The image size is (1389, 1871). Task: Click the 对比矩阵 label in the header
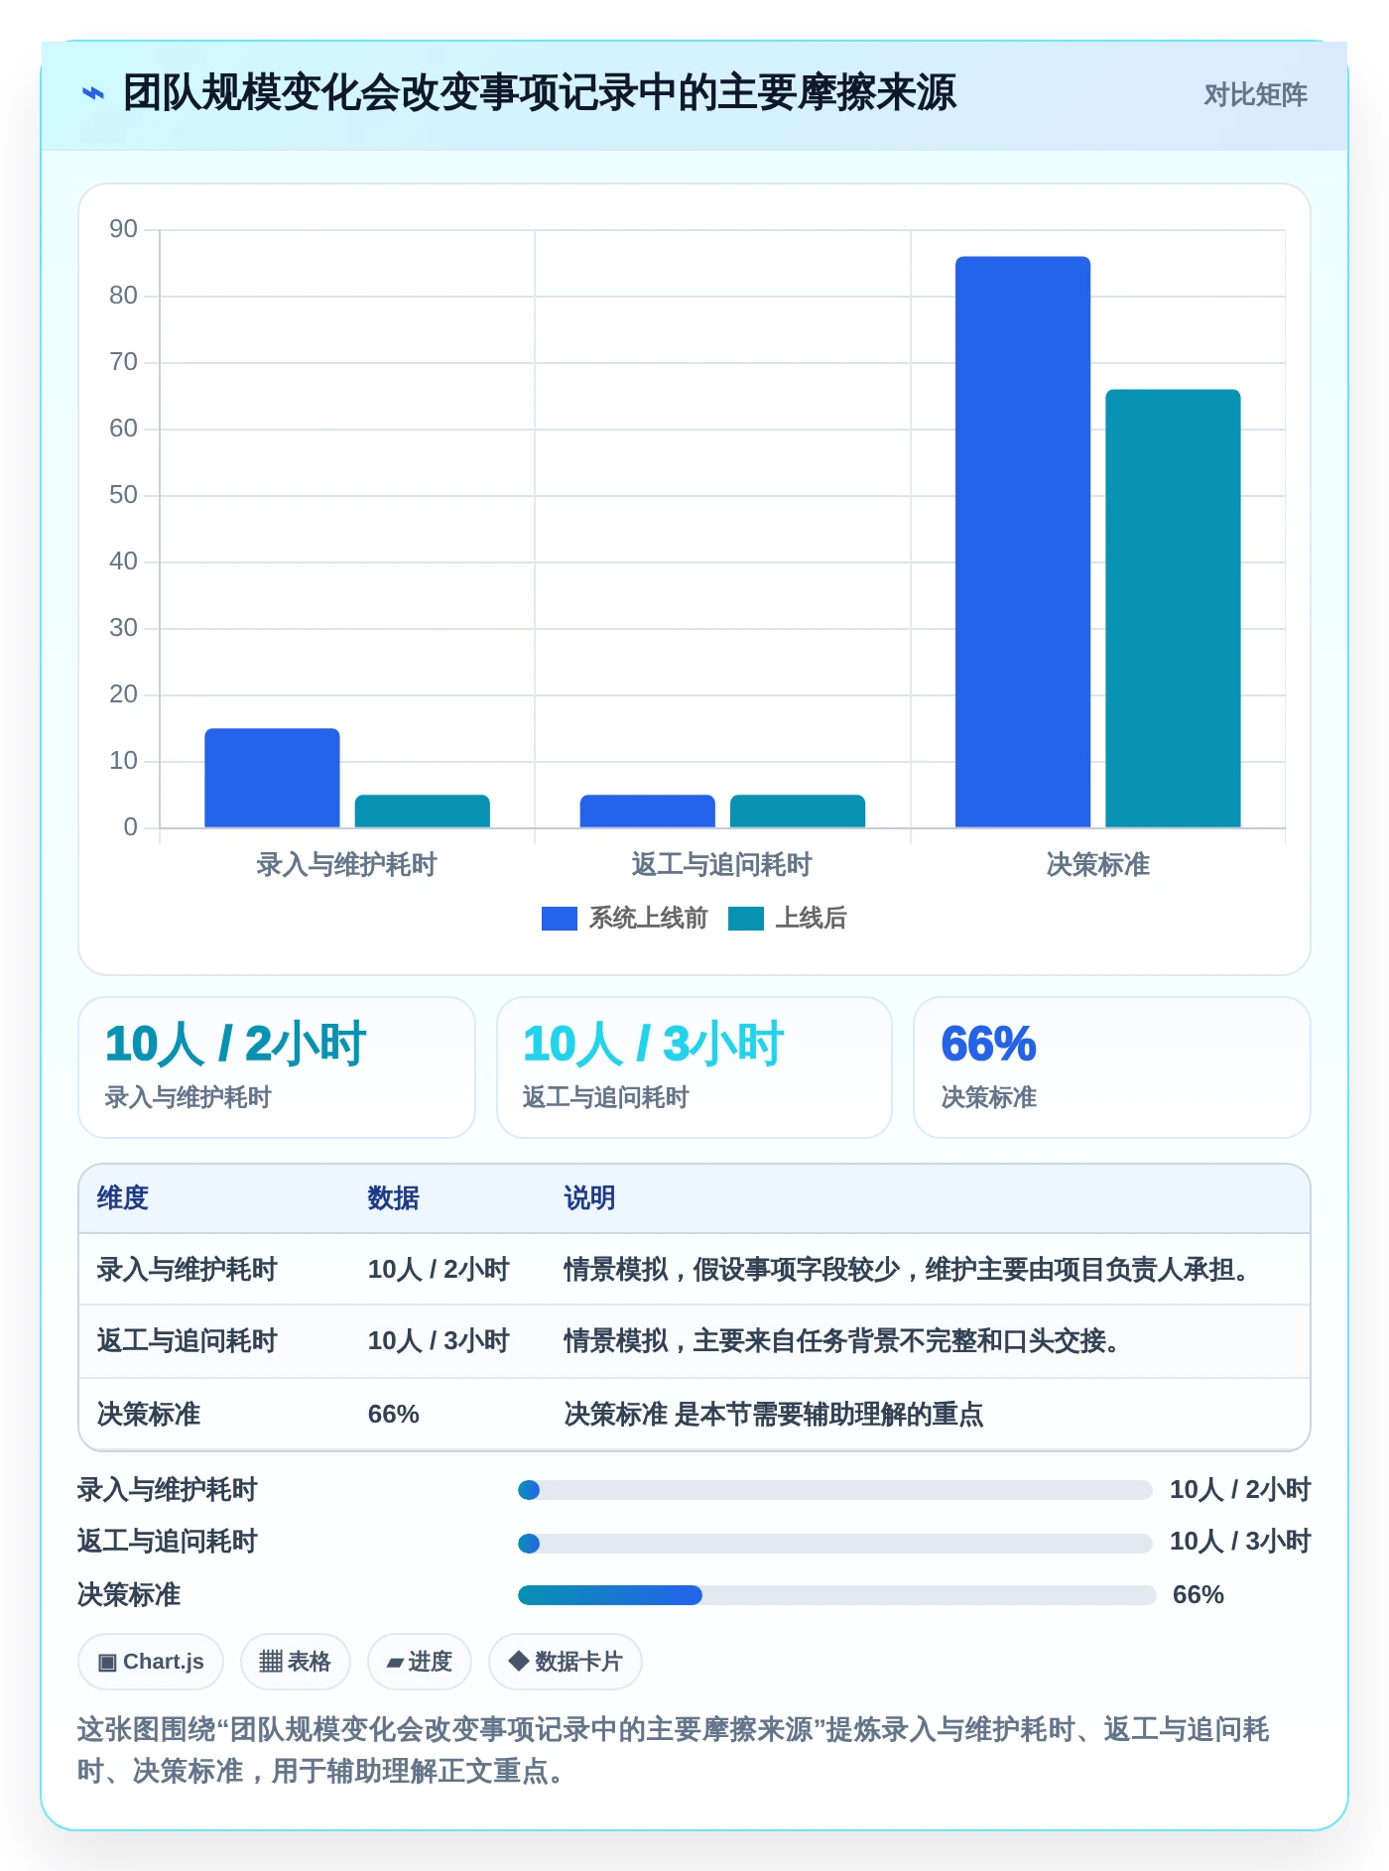1255,94
